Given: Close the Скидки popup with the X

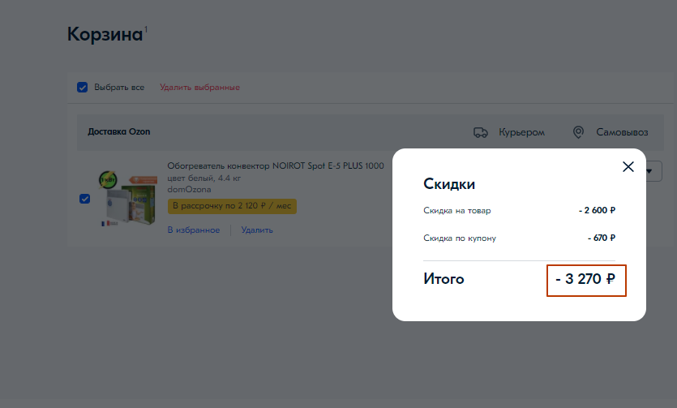Looking at the screenshot, I should pos(628,166).
